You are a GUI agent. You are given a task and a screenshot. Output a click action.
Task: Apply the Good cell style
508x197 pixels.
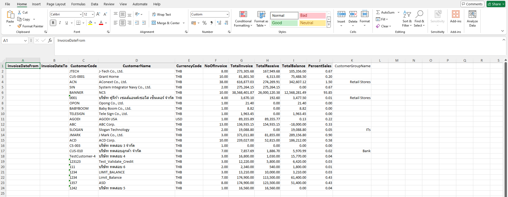pyautogui.click(x=284, y=23)
